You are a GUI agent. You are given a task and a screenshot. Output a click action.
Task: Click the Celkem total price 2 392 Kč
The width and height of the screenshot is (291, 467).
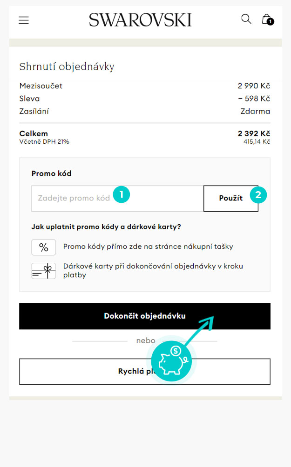pos(254,133)
